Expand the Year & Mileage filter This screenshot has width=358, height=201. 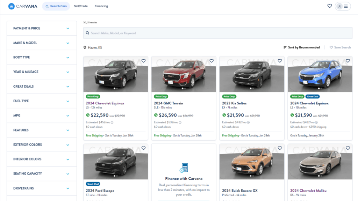42,72
